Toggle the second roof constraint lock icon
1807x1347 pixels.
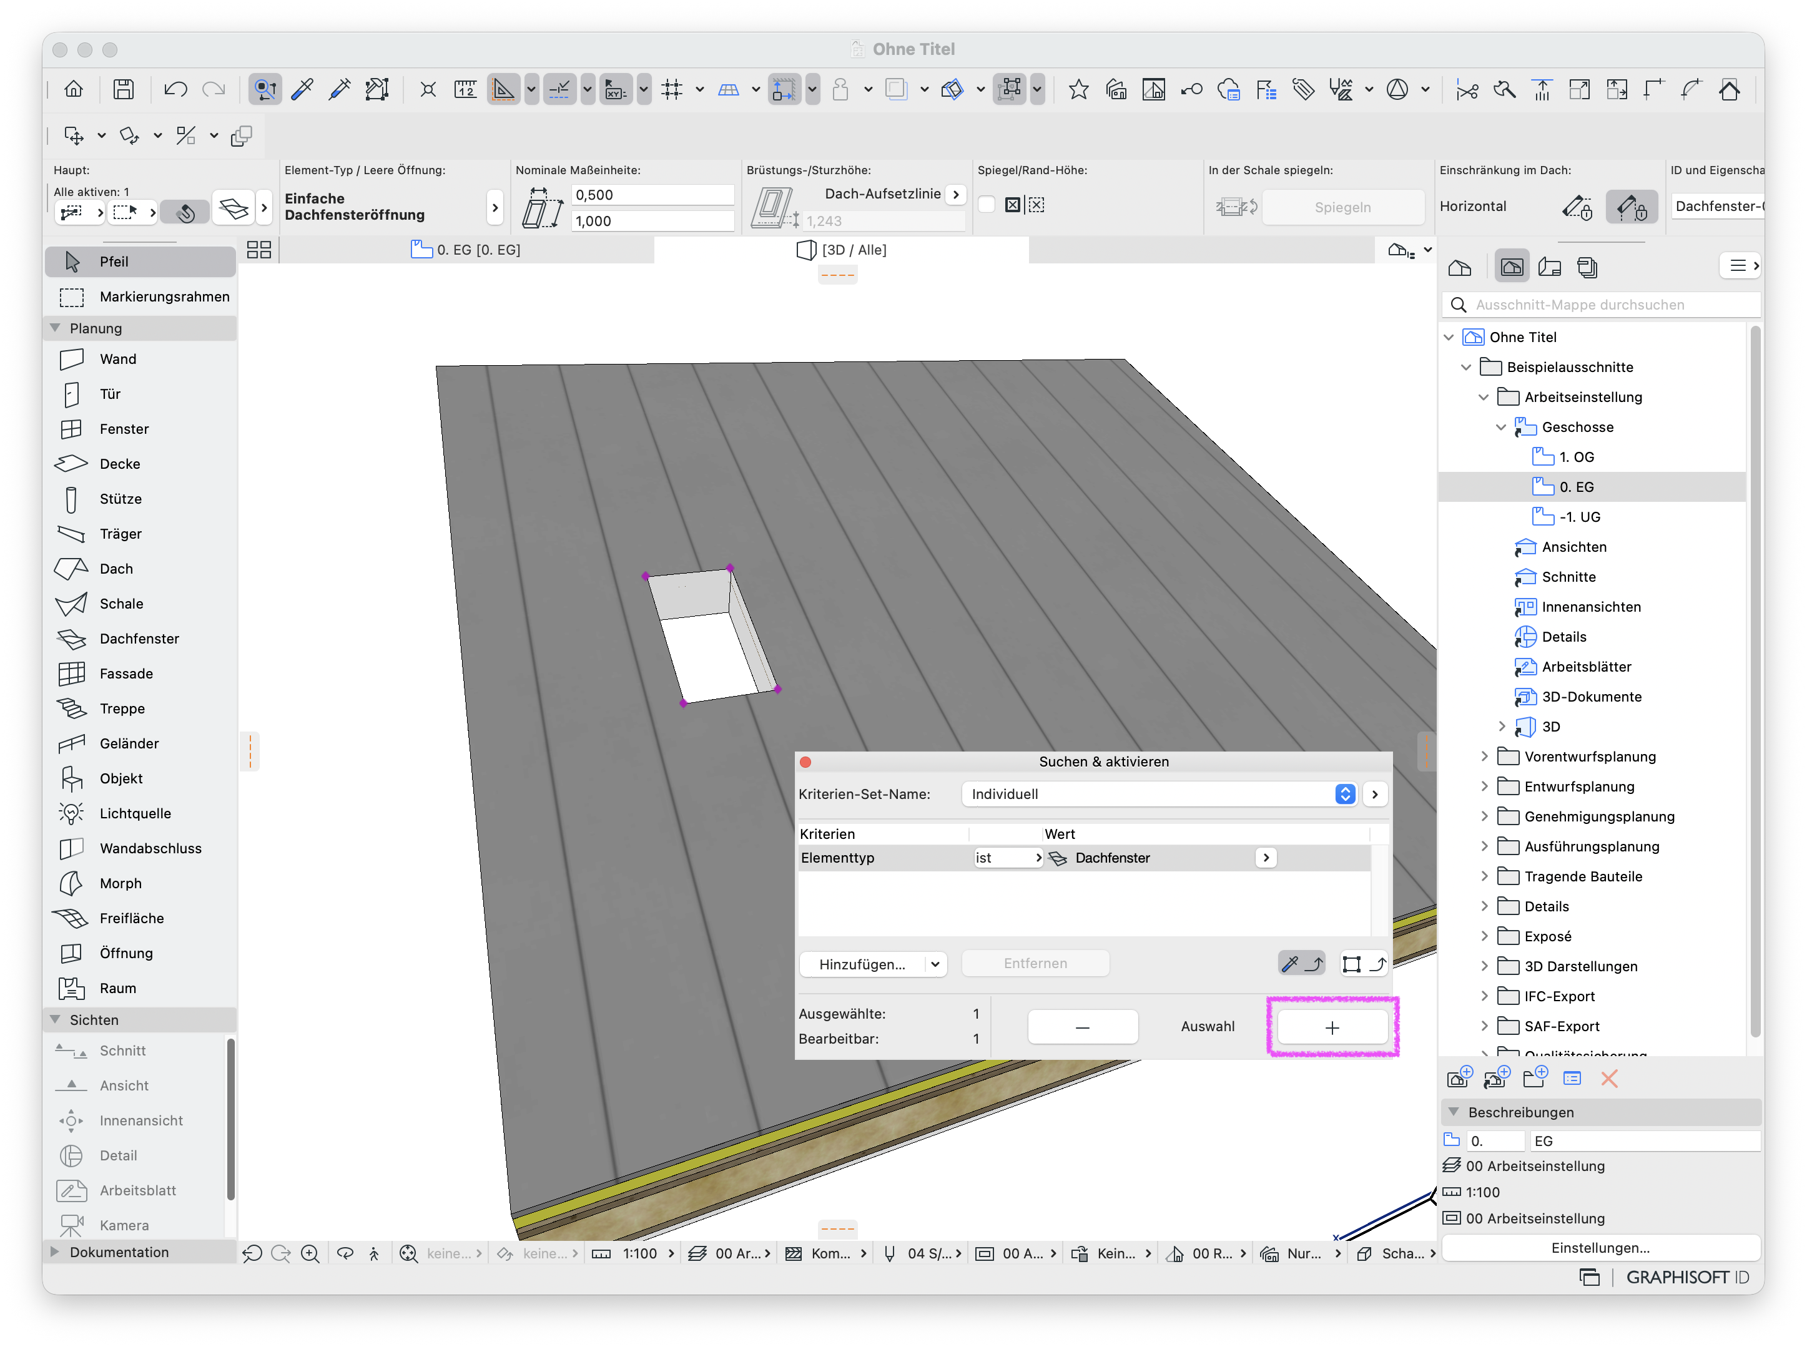point(1632,207)
